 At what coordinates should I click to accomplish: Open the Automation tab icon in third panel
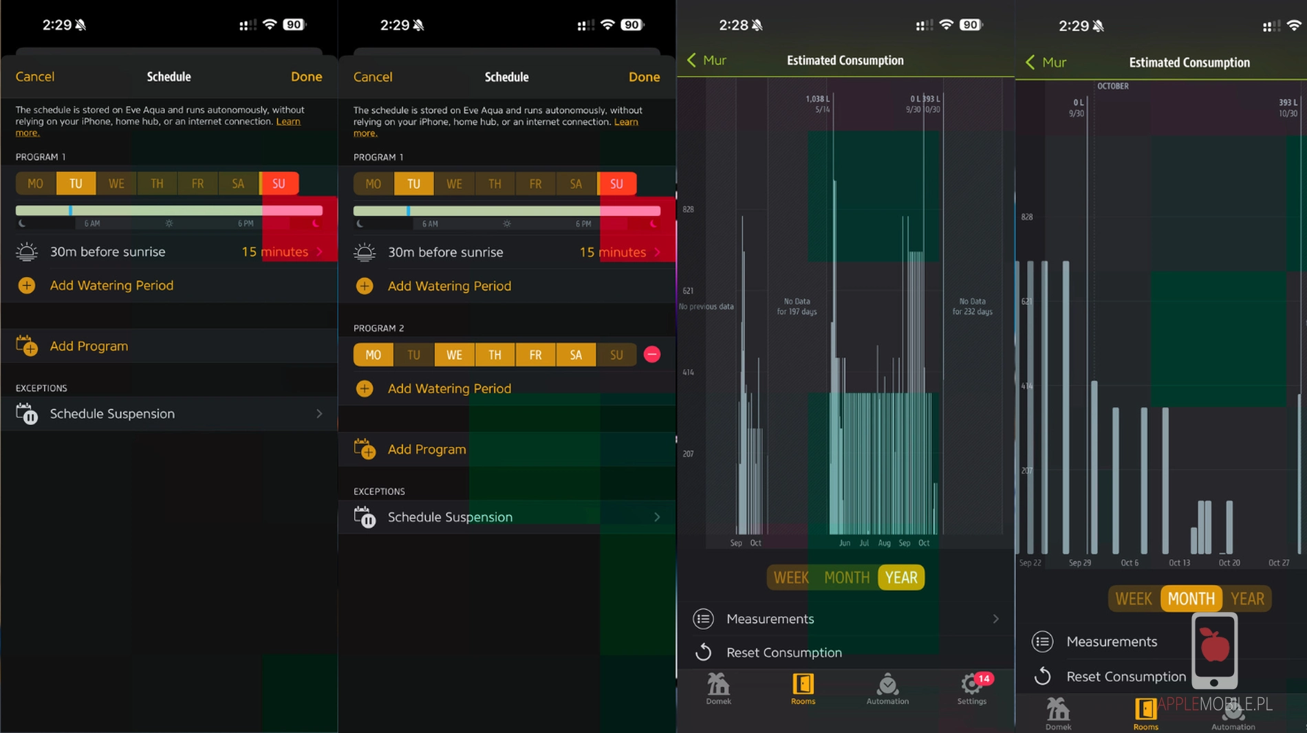point(887,684)
